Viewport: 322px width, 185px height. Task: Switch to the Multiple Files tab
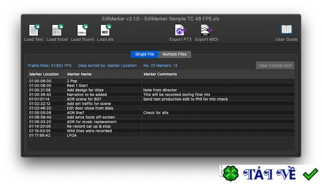[x=174, y=54]
